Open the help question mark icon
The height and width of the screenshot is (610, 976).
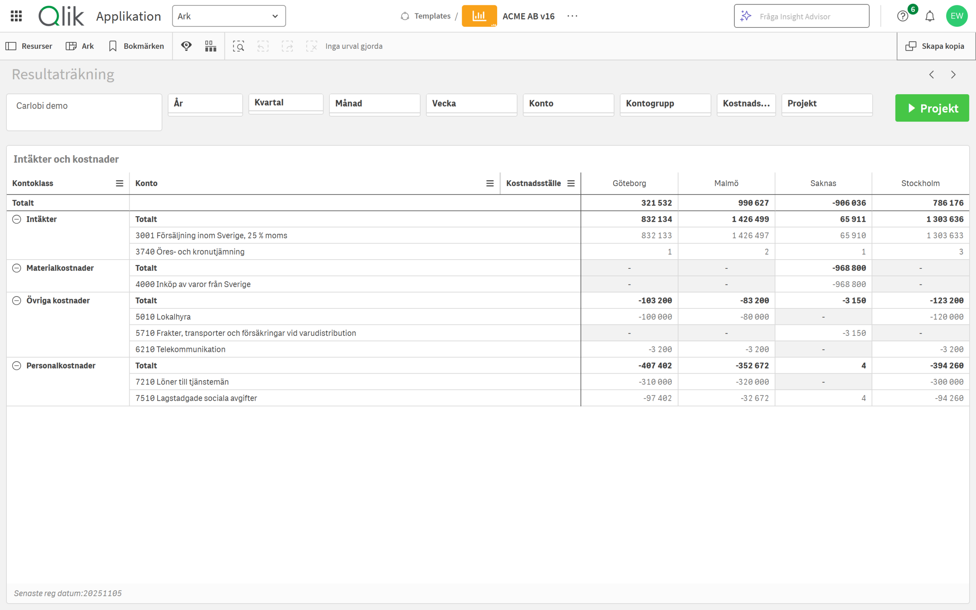(x=902, y=16)
